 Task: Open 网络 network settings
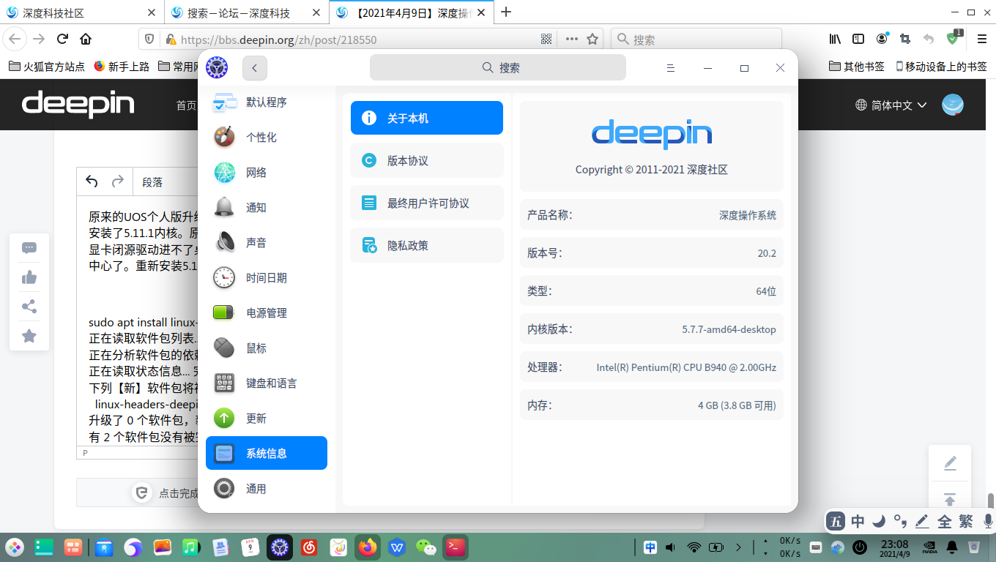click(266, 173)
